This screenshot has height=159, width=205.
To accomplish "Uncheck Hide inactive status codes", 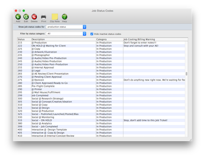I will [x=92, y=34].
